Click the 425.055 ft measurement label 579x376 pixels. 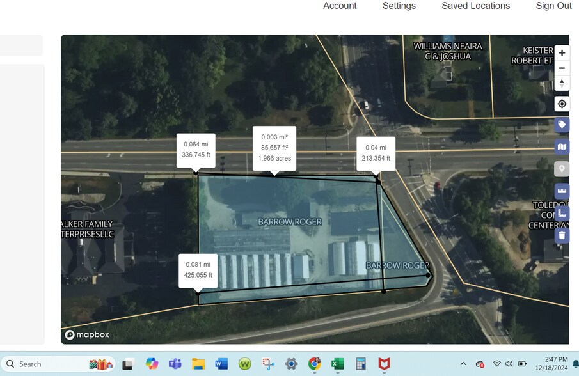pos(198,275)
